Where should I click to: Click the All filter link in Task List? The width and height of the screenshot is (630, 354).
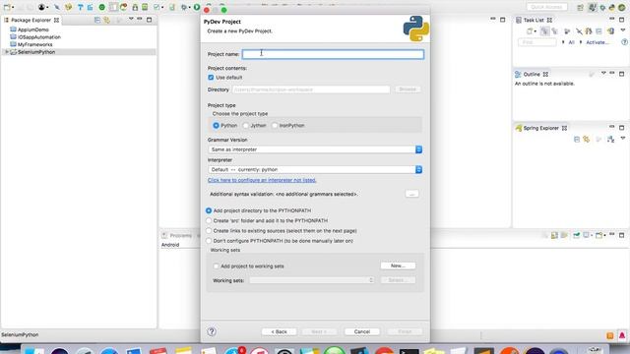click(571, 42)
